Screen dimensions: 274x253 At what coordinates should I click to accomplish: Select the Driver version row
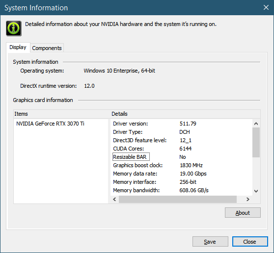click(x=182, y=124)
